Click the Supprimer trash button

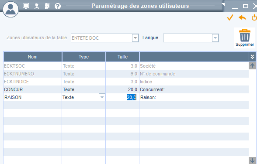coord(245,38)
